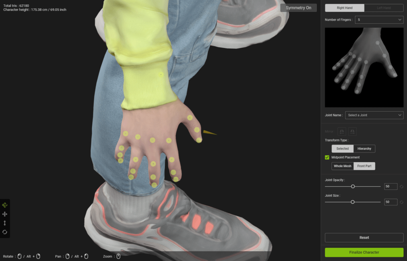The width and height of the screenshot is (407, 261).
Task: Reset Joint Opacity with its circular arrow icon
Action: pyautogui.click(x=401, y=187)
